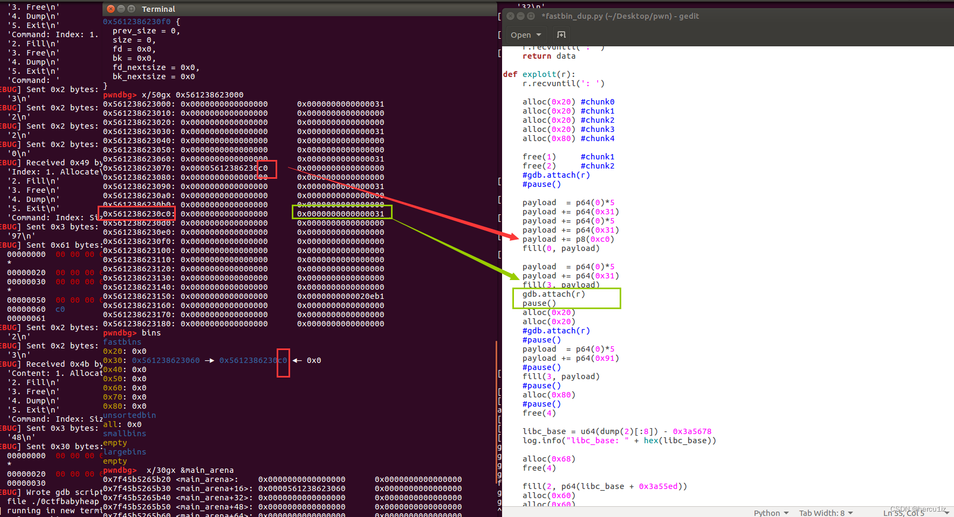The height and width of the screenshot is (517, 954).
Task: Click the 'payload += p8(0xc0)' line
Action: (x=568, y=239)
